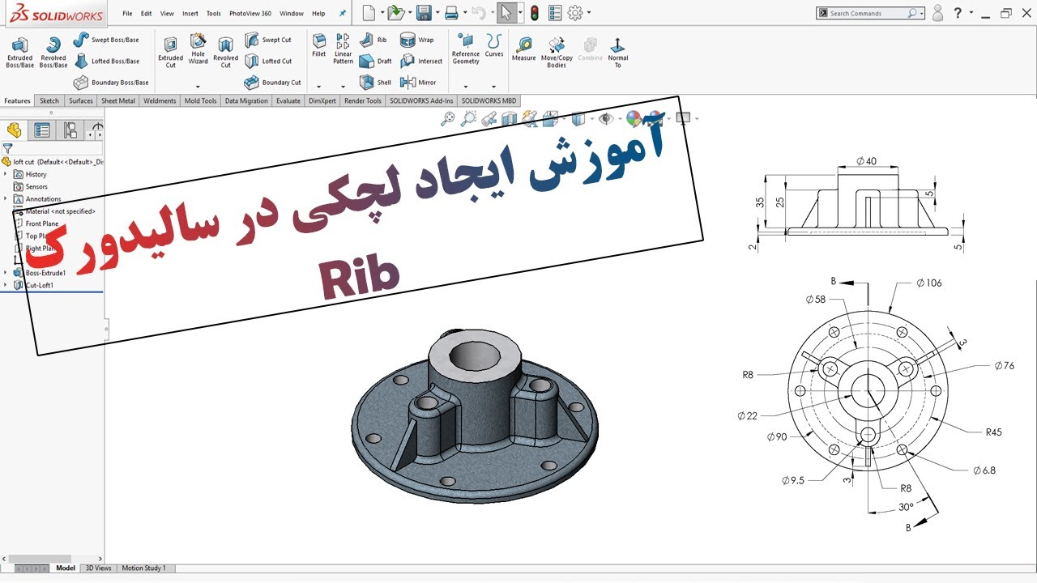Select the Revolved Boss/Base tool

point(53,52)
